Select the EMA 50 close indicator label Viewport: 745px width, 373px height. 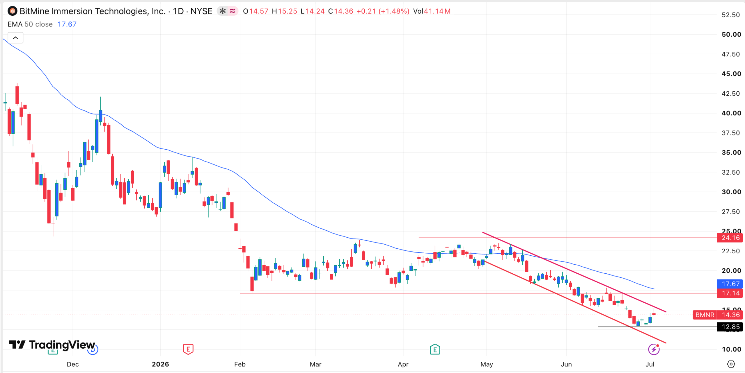(30, 24)
